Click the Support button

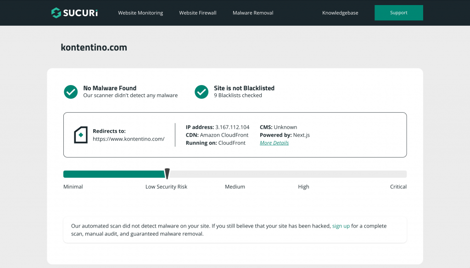tap(398, 12)
